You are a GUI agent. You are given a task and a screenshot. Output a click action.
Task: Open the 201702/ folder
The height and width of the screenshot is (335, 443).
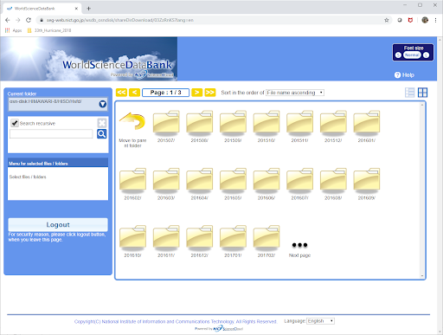click(x=266, y=238)
